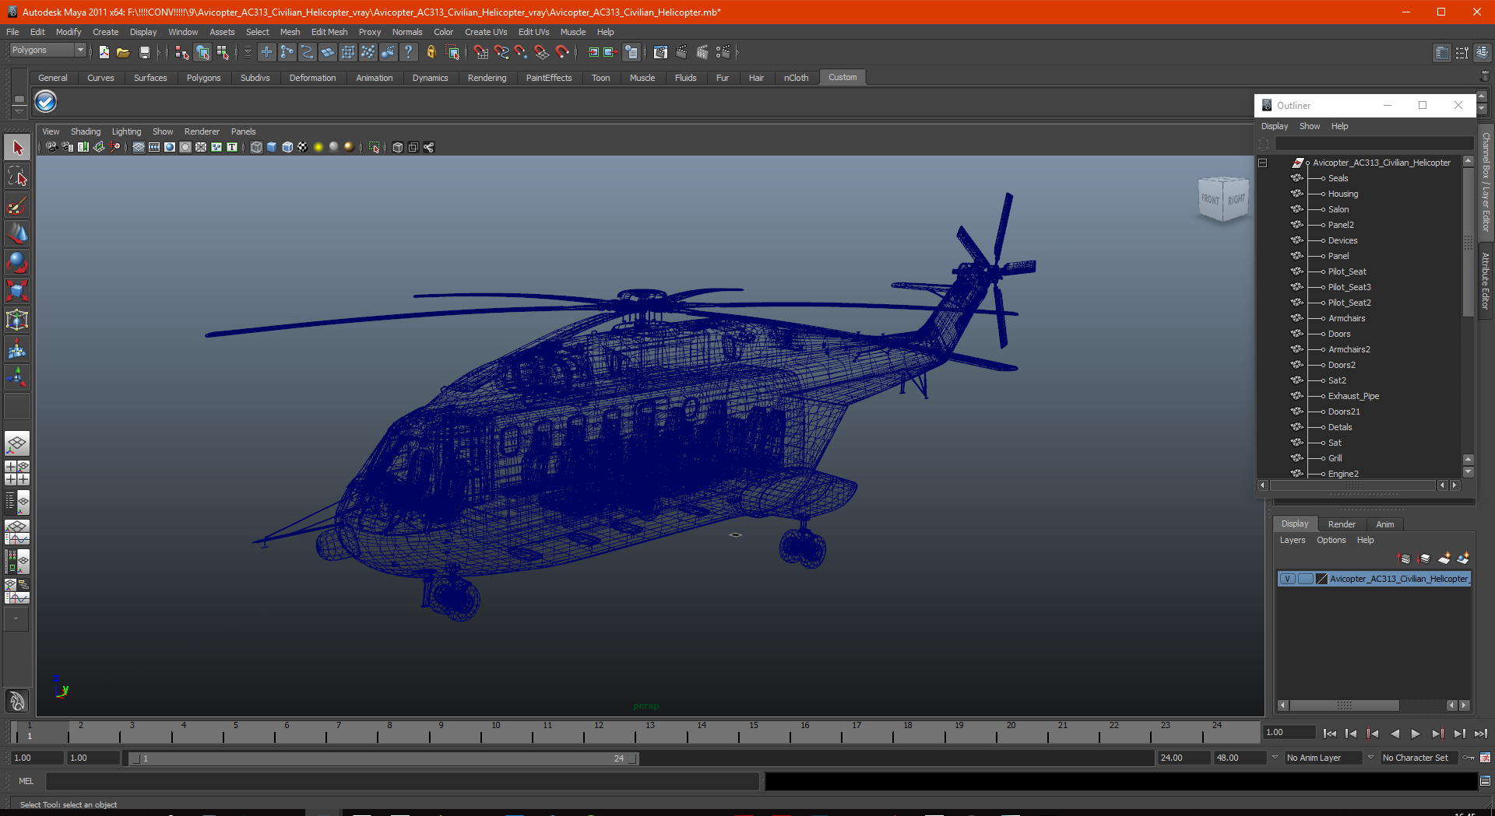Viewport: 1495px width, 816px height.
Task: Move selected layer up
Action: [1405, 559]
